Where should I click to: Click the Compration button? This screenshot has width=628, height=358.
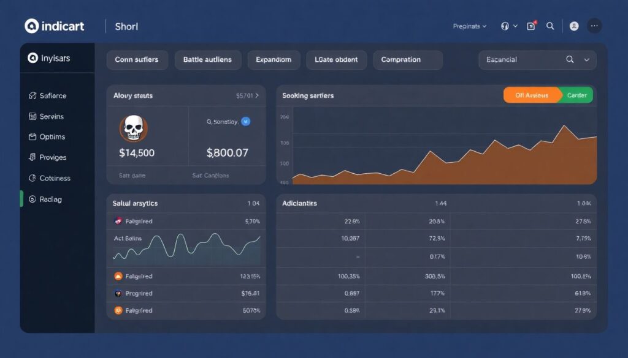[407, 60]
